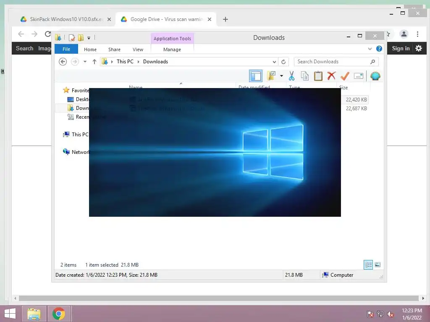Screen dimensions: 430x322
Task: Open the folder options dropdown arrow
Action: pos(281,76)
